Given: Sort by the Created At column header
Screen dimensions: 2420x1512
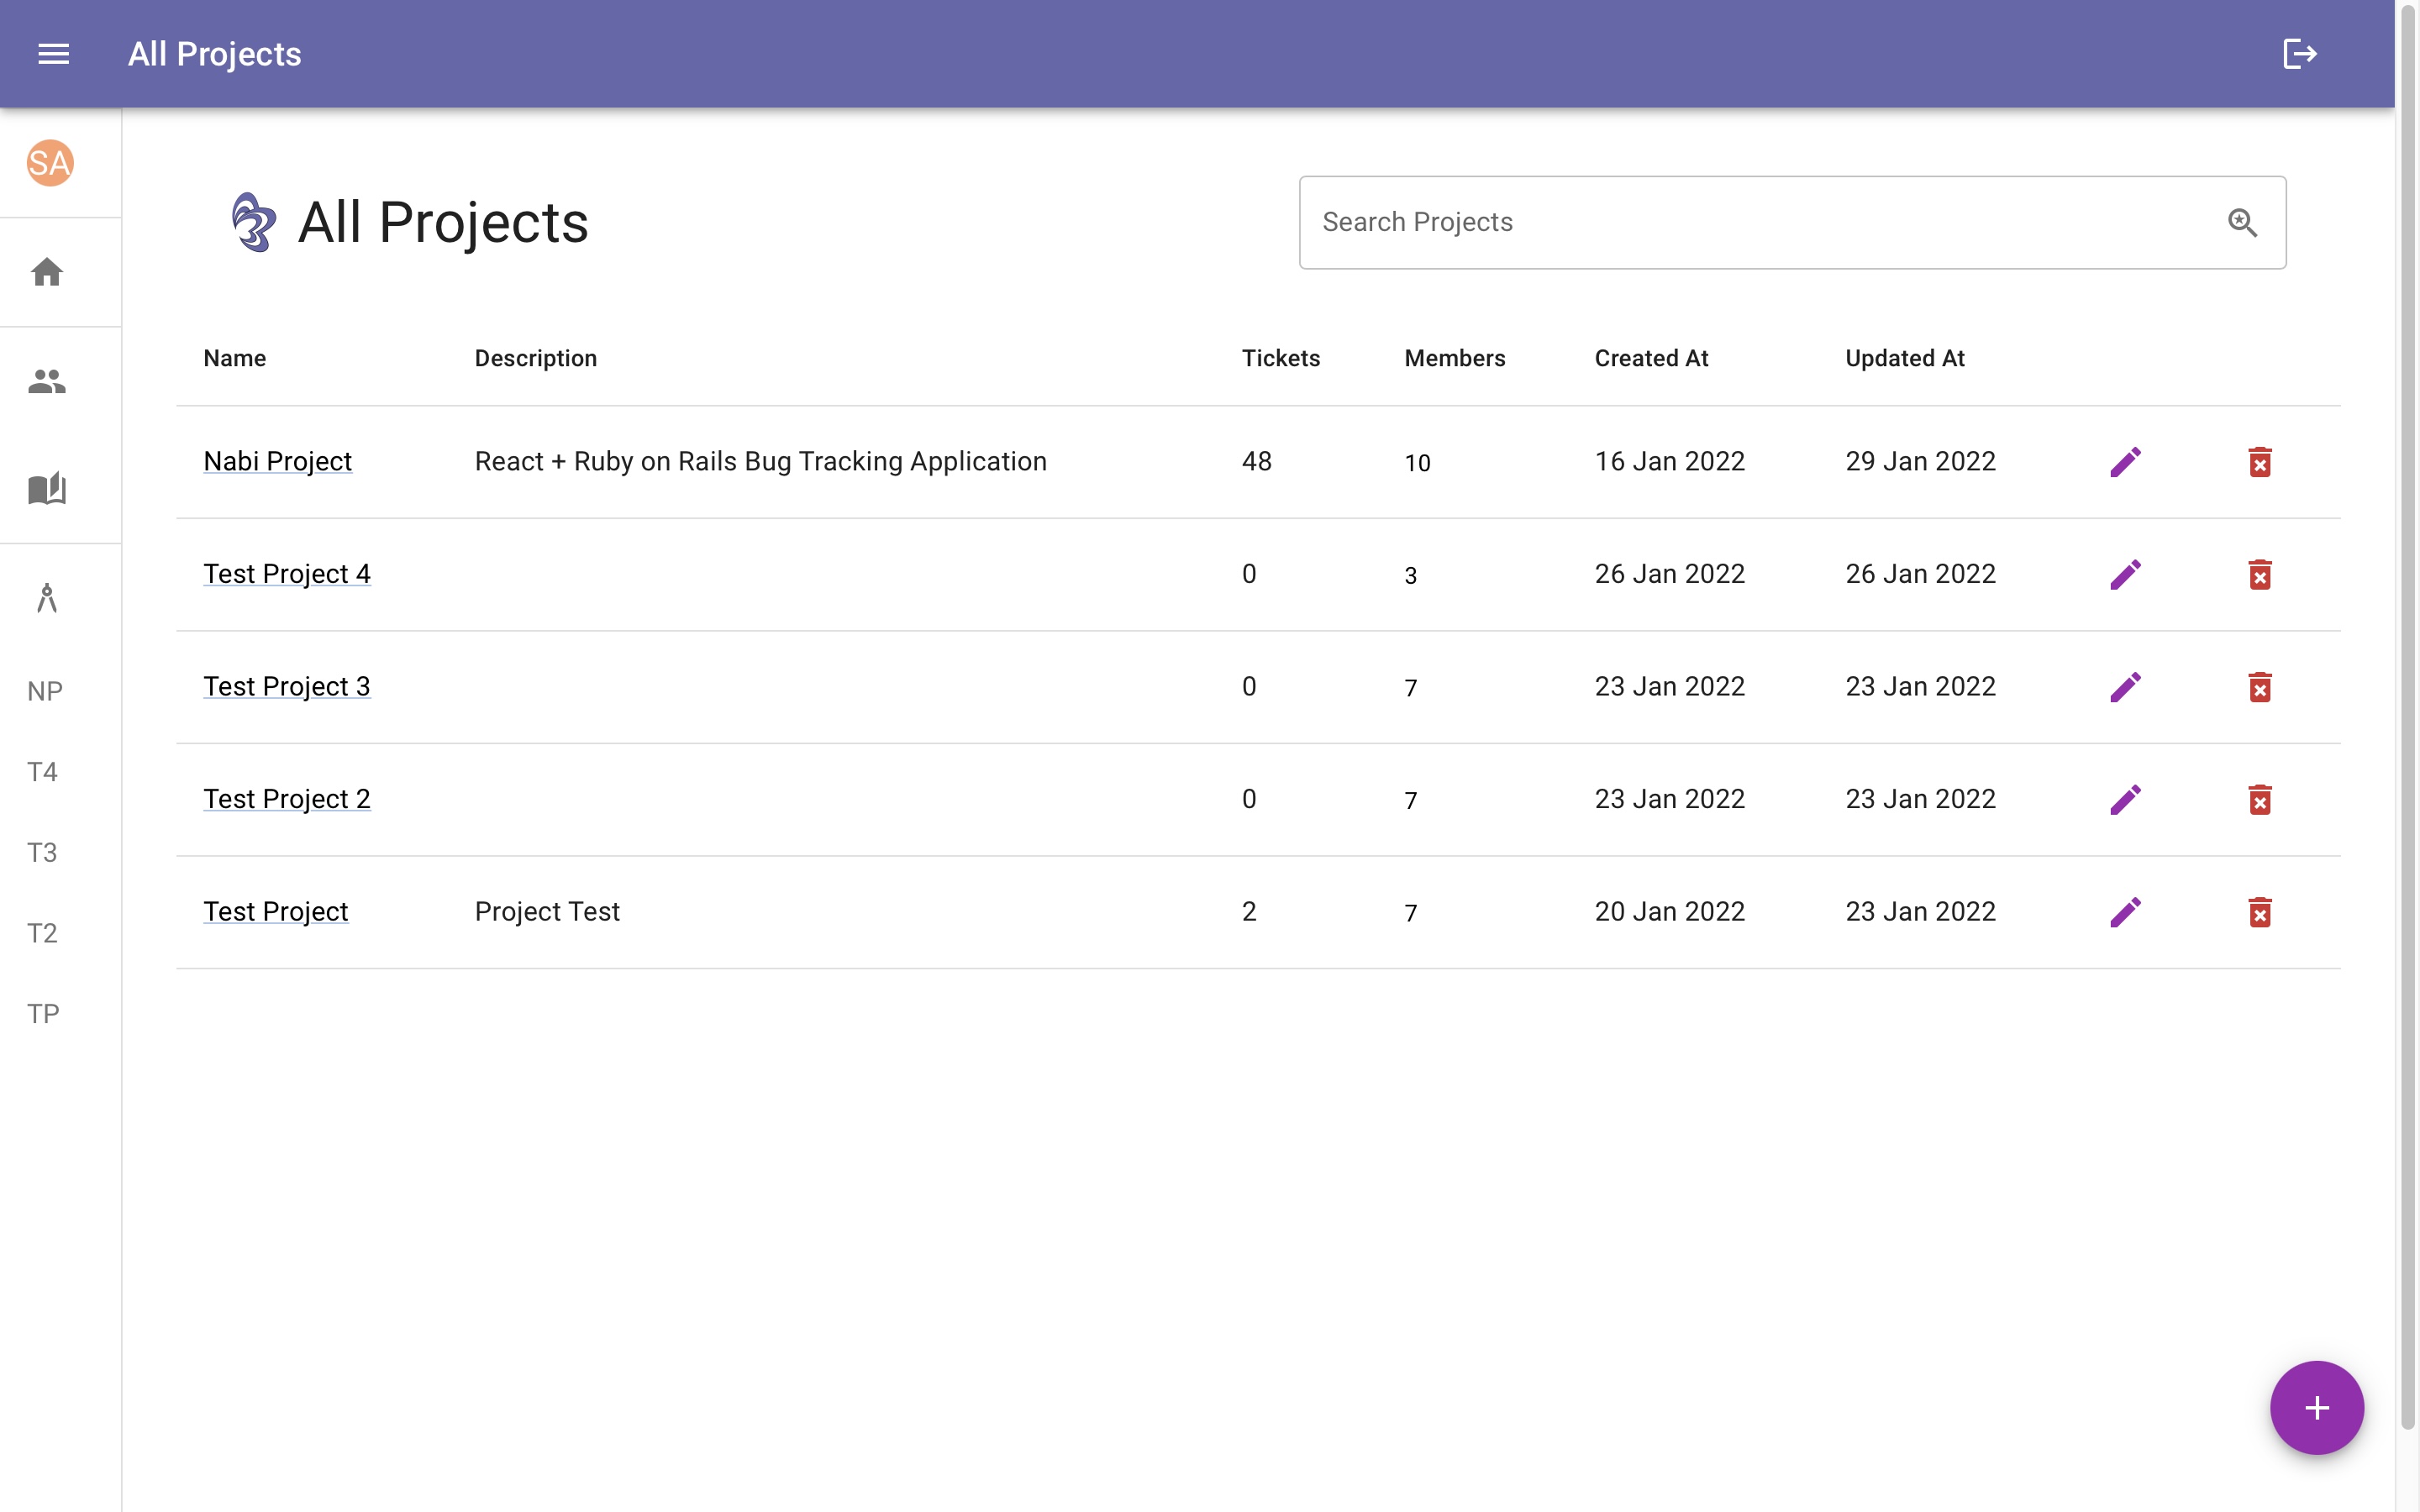Looking at the screenshot, I should point(1651,358).
